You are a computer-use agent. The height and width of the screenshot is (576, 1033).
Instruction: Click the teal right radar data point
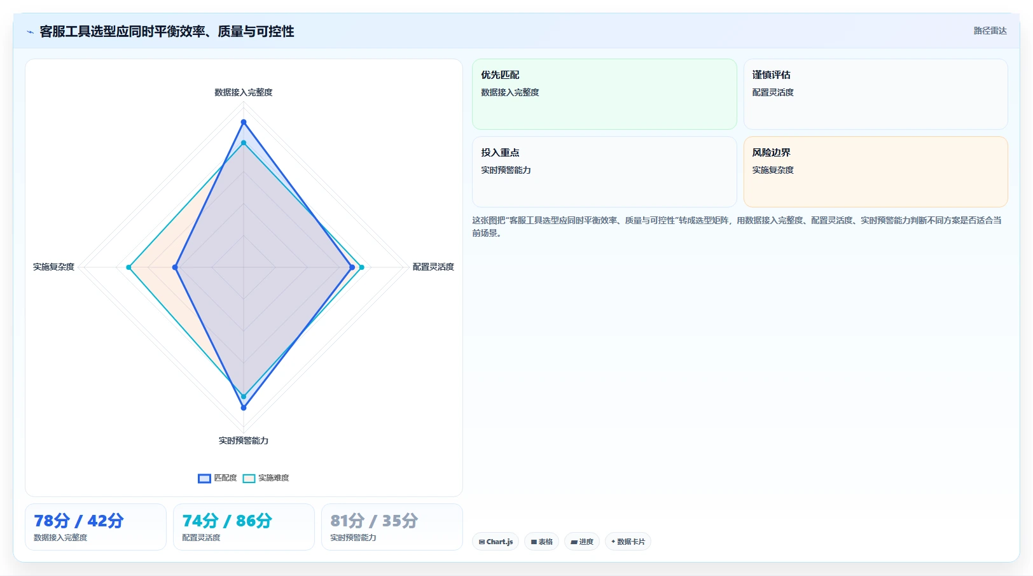(362, 267)
